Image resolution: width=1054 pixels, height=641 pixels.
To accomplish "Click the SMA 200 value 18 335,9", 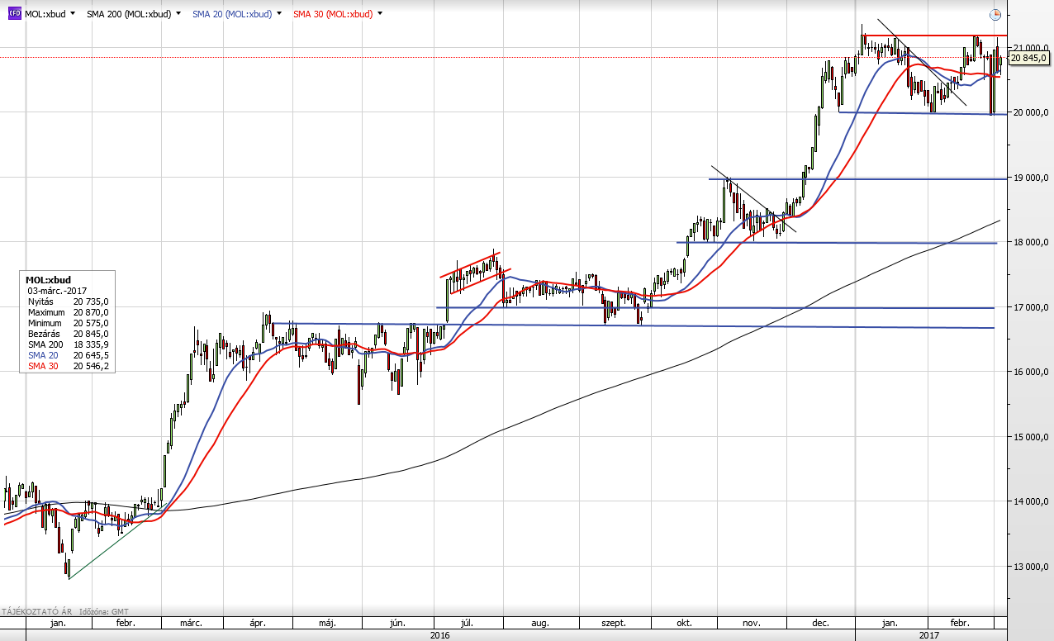I will [x=90, y=345].
